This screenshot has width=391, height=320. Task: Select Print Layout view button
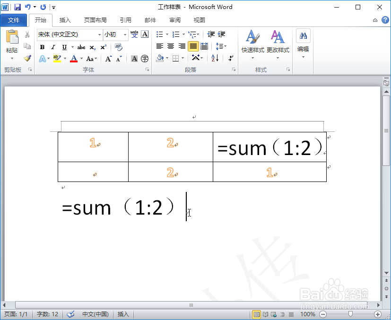pyautogui.click(x=256, y=314)
